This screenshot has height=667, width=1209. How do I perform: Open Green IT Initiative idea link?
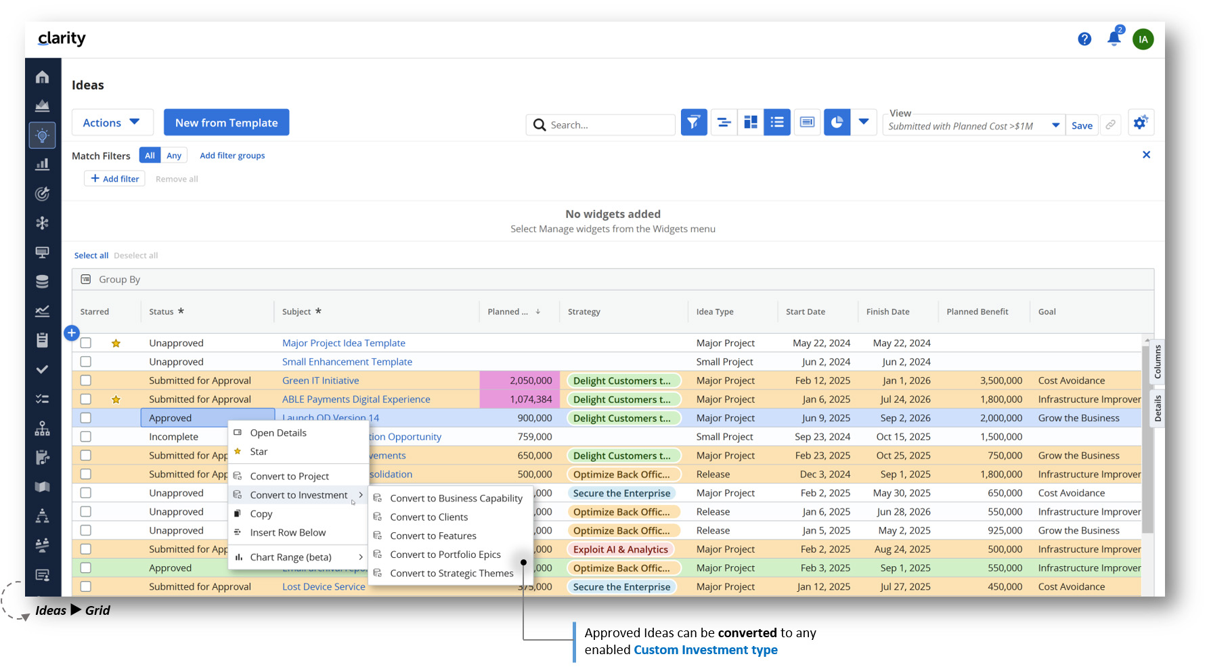tap(321, 381)
